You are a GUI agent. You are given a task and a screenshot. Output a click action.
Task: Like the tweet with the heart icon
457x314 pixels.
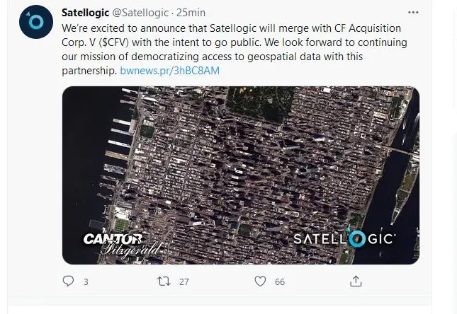(x=260, y=281)
